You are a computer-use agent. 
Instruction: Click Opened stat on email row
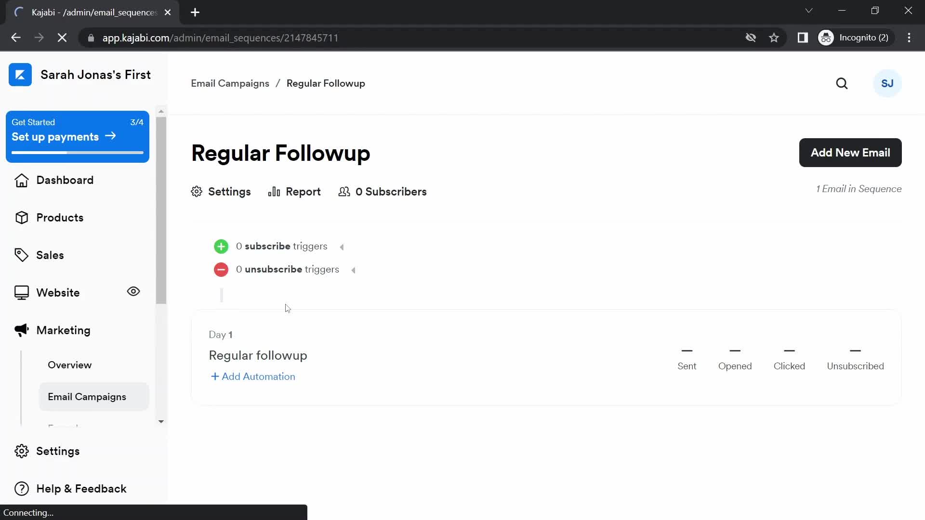(x=735, y=359)
